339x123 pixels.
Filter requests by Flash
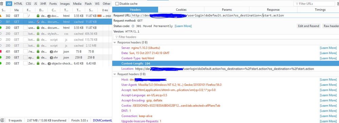pyautogui.click(x=88, y=4)
